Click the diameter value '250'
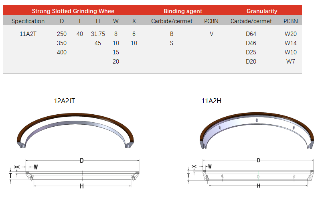The image size is (324, 207). 62,34
